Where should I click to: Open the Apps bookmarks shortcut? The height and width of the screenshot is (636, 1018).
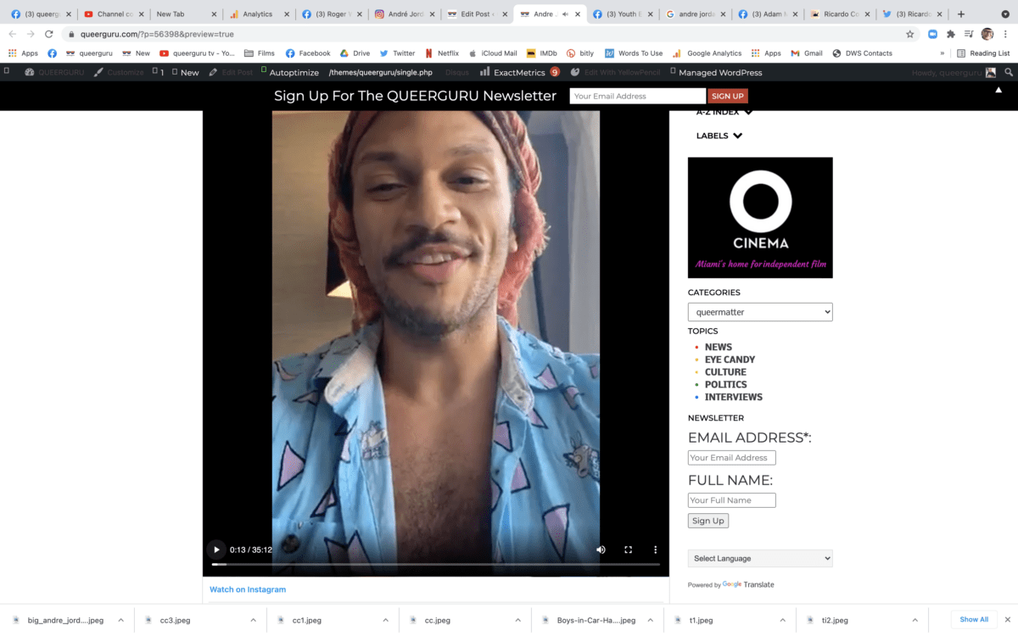(x=23, y=53)
